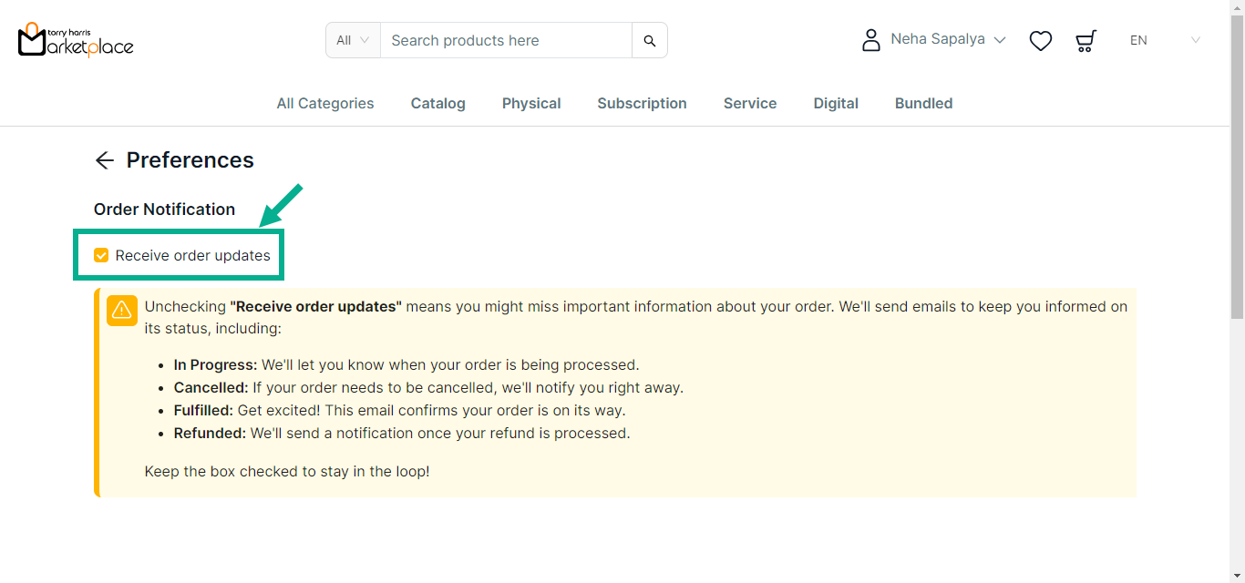Click the Digital category link
Screen dimensions: 1245x583
pos(836,104)
